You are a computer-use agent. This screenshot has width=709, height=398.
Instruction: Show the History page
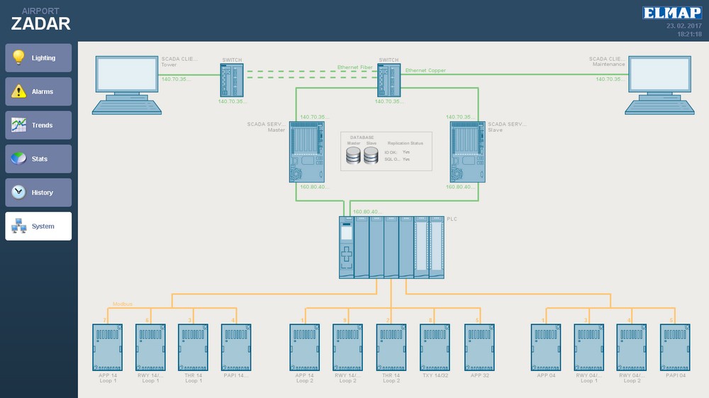coord(38,193)
